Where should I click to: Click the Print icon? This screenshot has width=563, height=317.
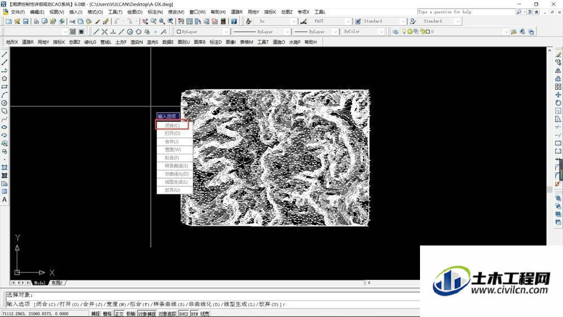pos(36,21)
